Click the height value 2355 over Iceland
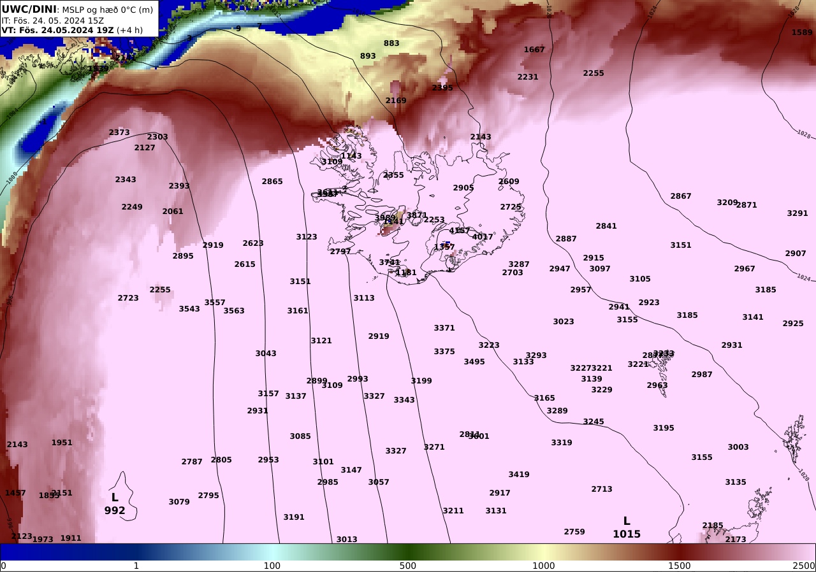The image size is (816, 572). tap(393, 175)
